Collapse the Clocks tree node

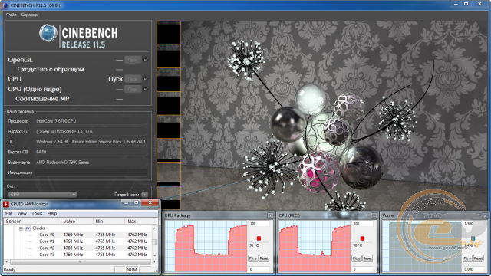21,228
